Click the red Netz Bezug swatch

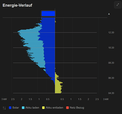(x=67, y=108)
